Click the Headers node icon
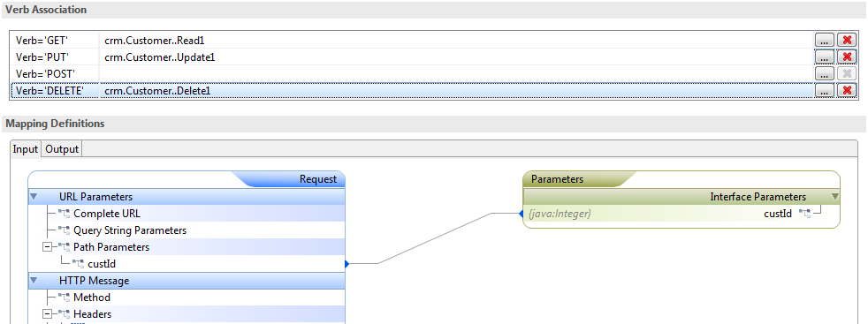This screenshot has width=868, height=324. (x=64, y=314)
